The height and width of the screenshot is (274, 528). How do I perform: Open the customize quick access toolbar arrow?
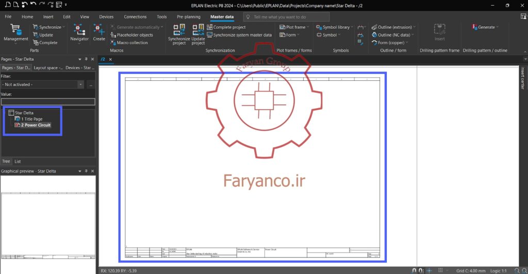click(x=65, y=5)
